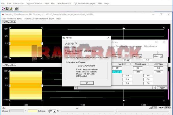173x115 pixels.
Task: Click the 10.002 distance input field
Action: 127,60
